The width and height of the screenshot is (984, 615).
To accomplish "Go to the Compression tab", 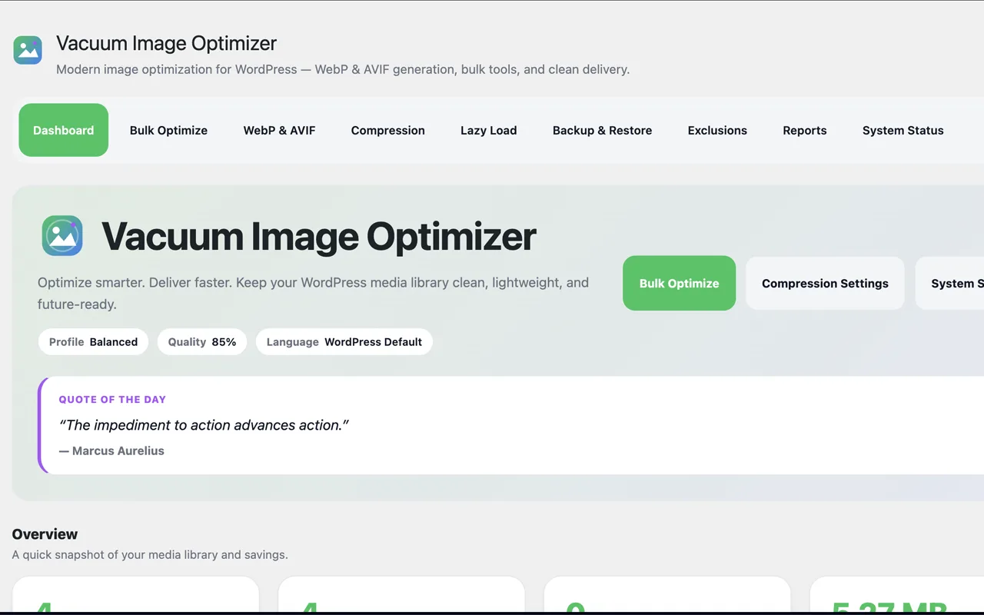I will click(388, 130).
